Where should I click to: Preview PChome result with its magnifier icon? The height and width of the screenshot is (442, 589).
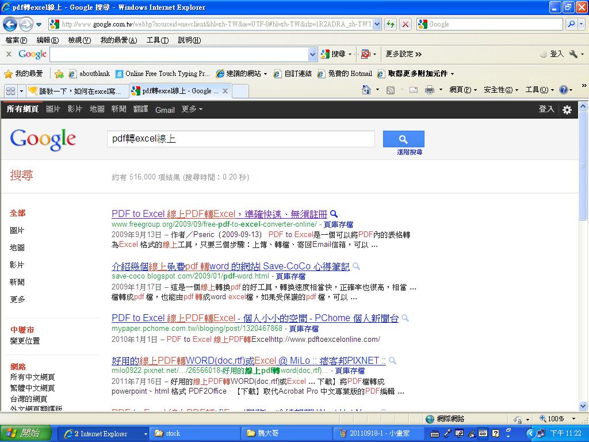coord(405,318)
